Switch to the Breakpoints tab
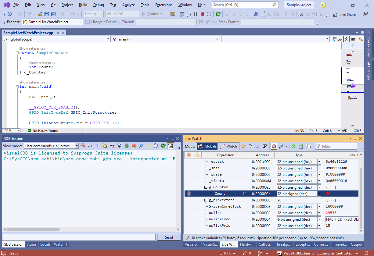This screenshot has width=374, height=256. [x=284, y=244]
